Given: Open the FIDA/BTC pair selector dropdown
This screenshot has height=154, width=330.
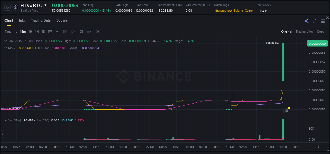Looking at the screenshot, I should 45,5.
